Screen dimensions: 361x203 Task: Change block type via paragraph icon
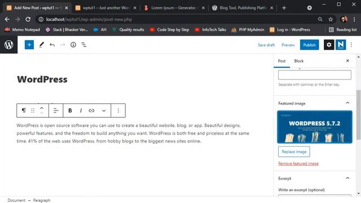(x=24, y=111)
